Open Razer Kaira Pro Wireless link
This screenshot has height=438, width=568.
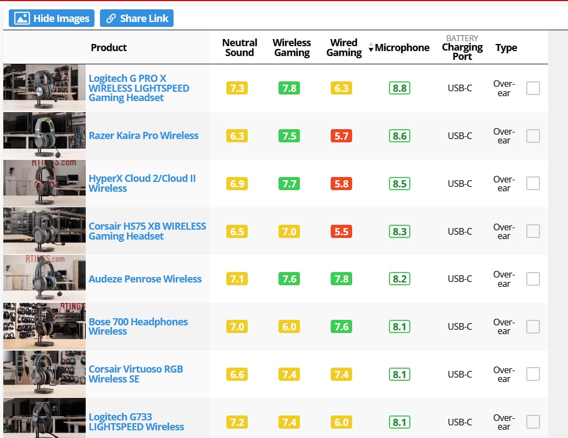[x=143, y=136]
